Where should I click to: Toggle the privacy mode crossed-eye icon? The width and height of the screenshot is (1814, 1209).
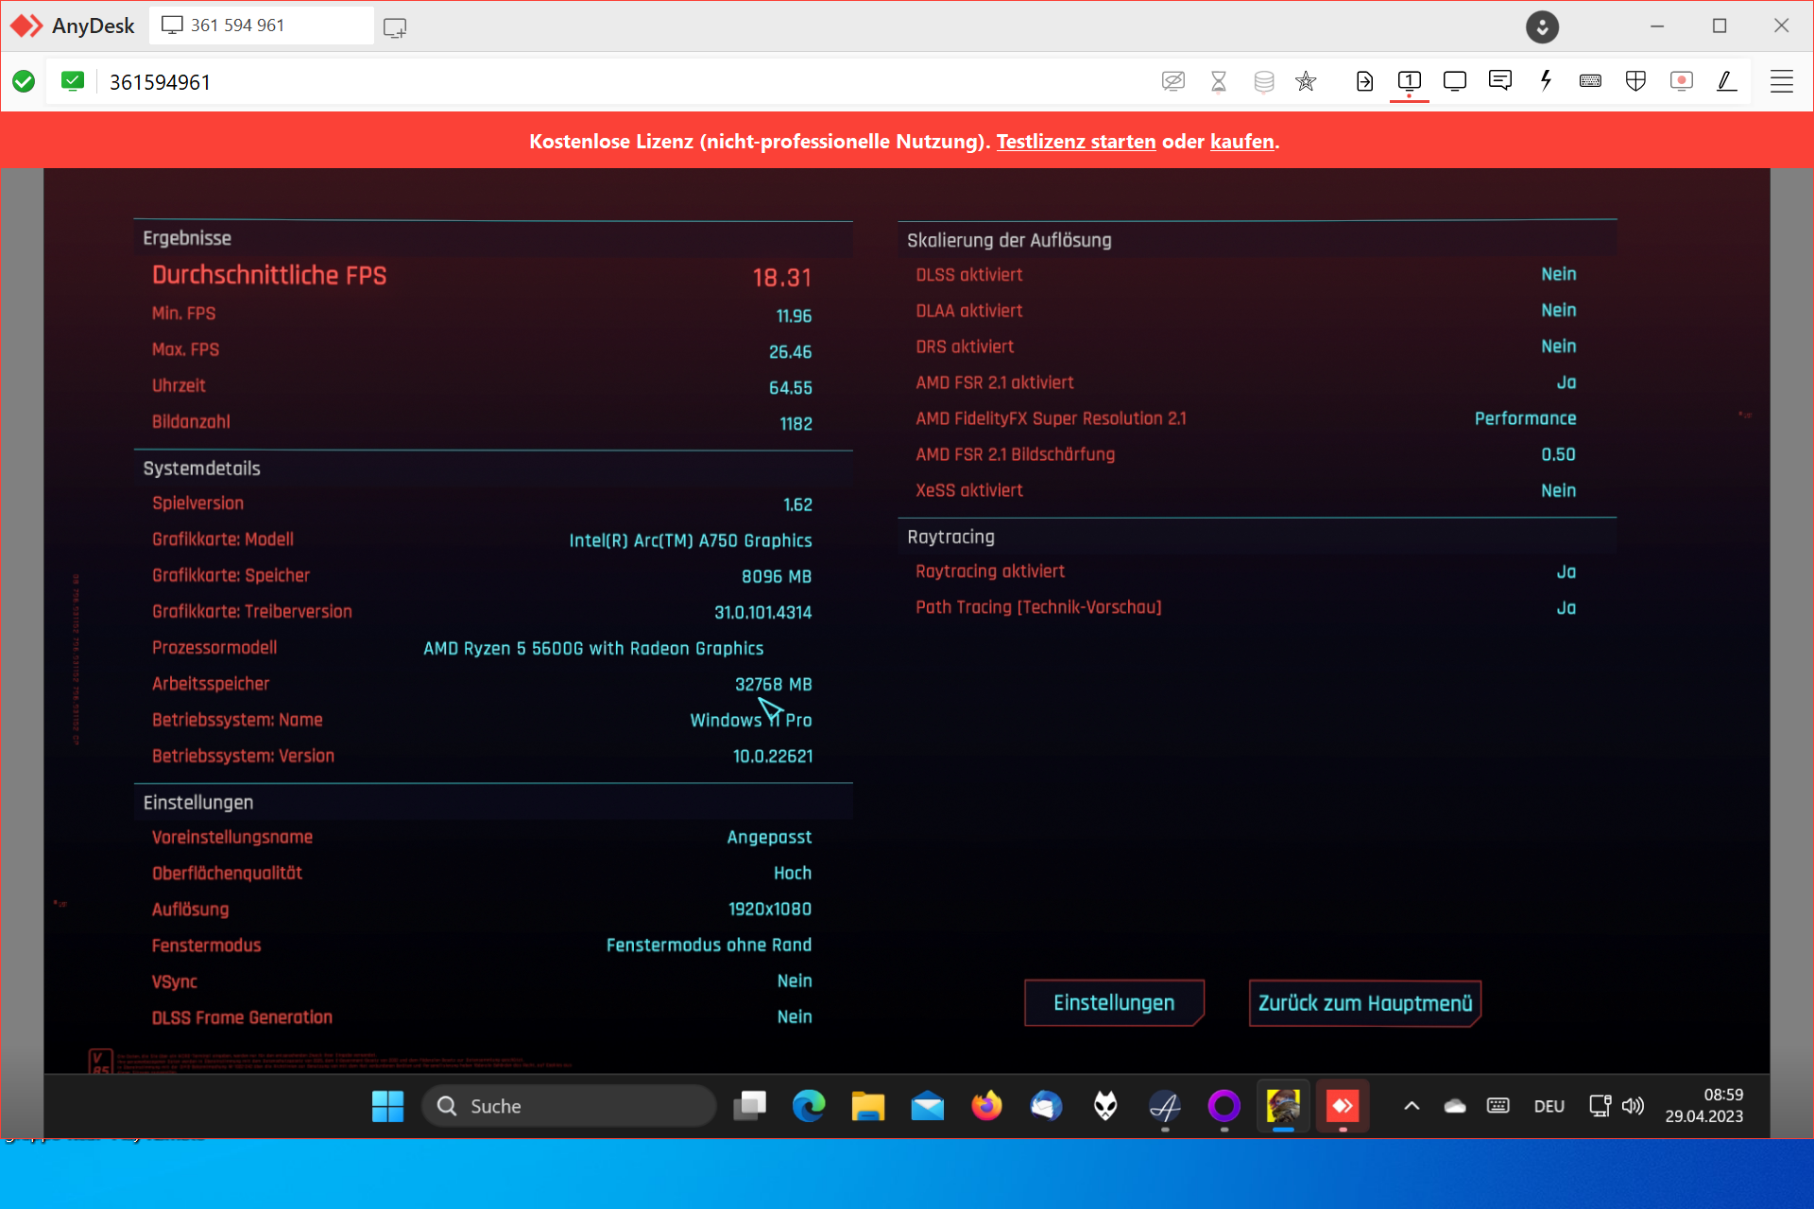click(x=1172, y=81)
